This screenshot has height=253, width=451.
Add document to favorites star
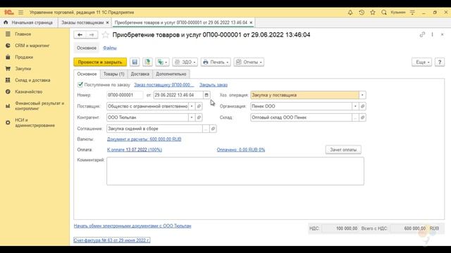point(105,34)
